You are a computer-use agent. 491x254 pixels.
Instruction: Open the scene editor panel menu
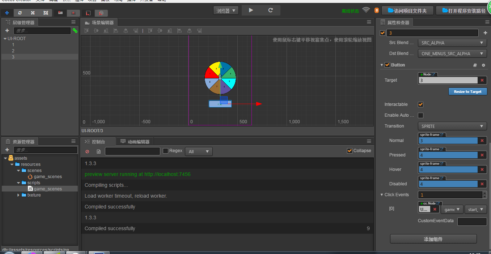click(x=369, y=22)
